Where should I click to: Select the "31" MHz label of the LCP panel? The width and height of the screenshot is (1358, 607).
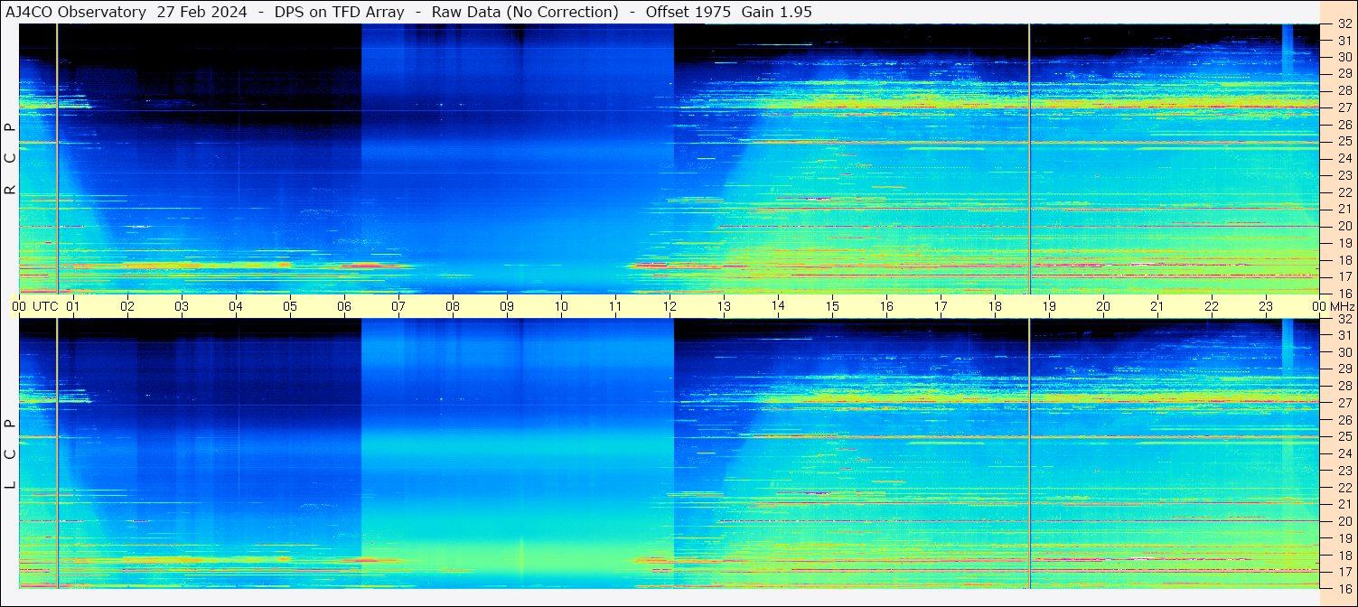(1344, 335)
